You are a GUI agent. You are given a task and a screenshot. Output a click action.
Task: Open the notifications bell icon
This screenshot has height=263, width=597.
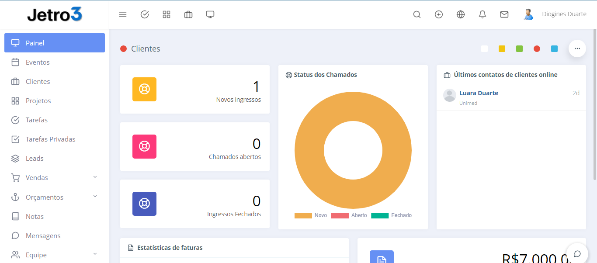(482, 14)
